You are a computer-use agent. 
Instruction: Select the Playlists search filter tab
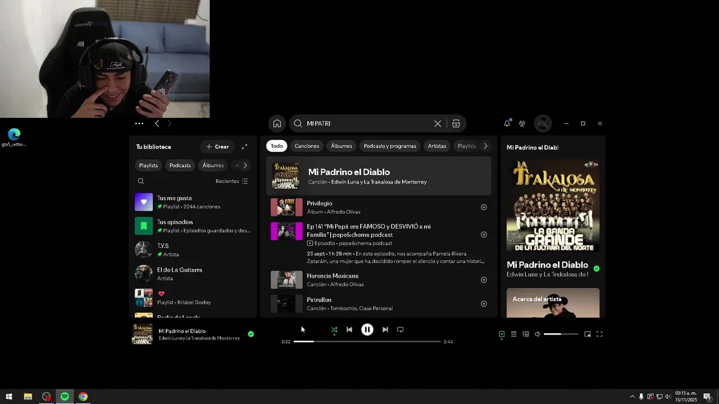tap(467, 146)
